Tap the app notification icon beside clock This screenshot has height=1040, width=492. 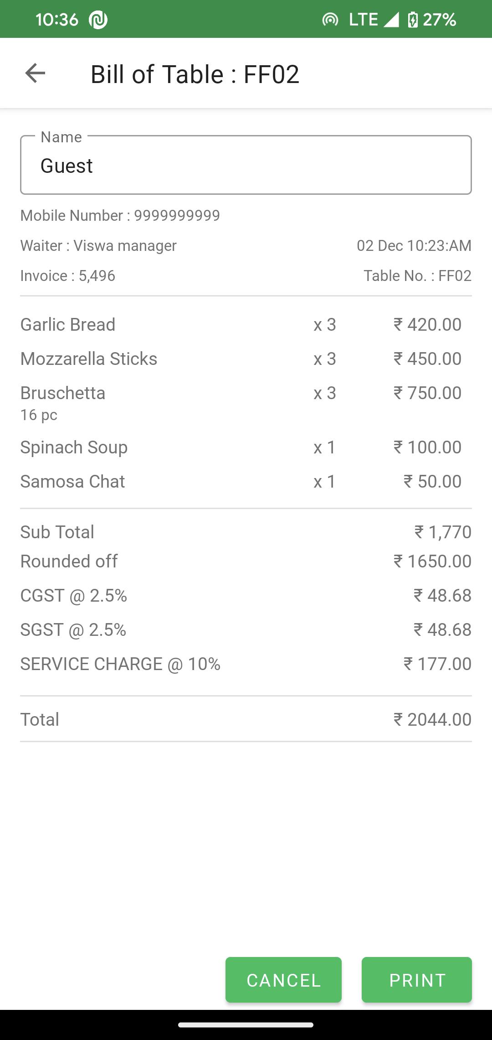(98, 20)
